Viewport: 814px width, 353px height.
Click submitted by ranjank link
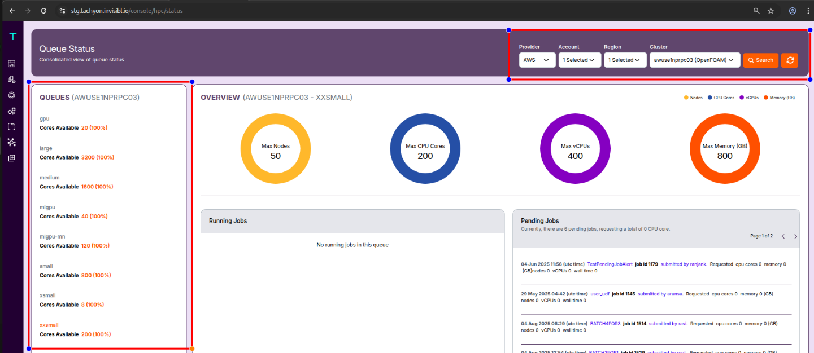pos(684,264)
